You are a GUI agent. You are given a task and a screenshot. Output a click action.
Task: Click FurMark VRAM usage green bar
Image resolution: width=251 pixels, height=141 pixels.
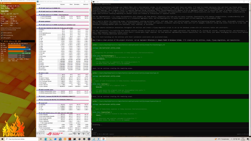click(19, 53)
